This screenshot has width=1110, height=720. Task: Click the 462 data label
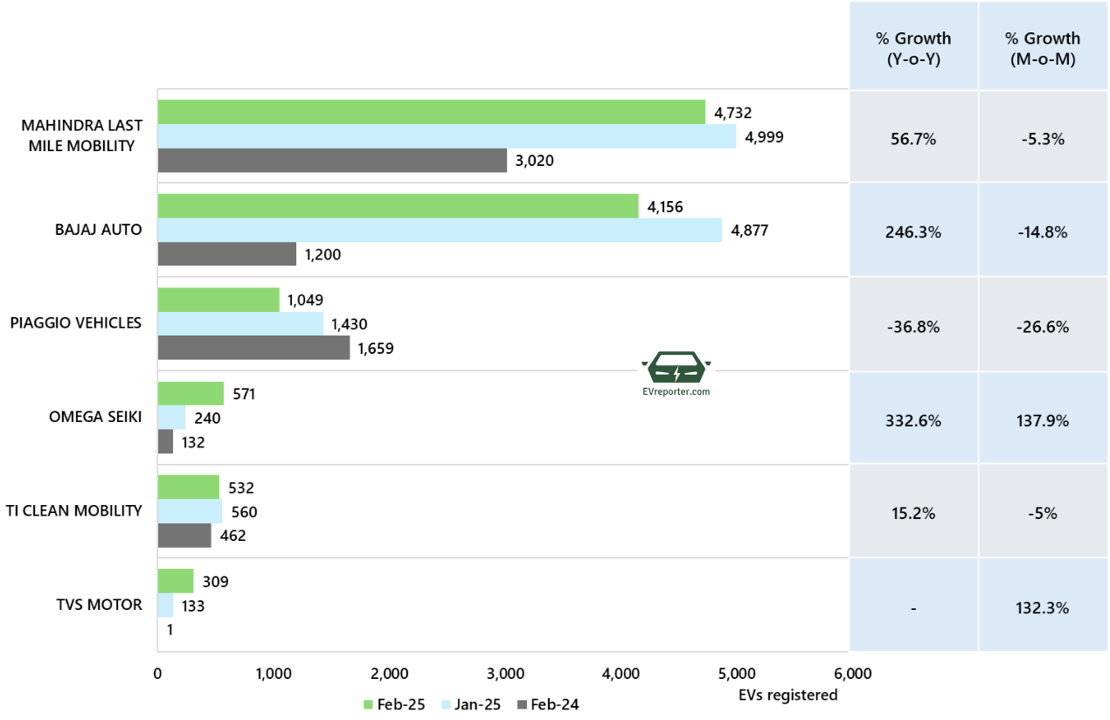(232, 536)
